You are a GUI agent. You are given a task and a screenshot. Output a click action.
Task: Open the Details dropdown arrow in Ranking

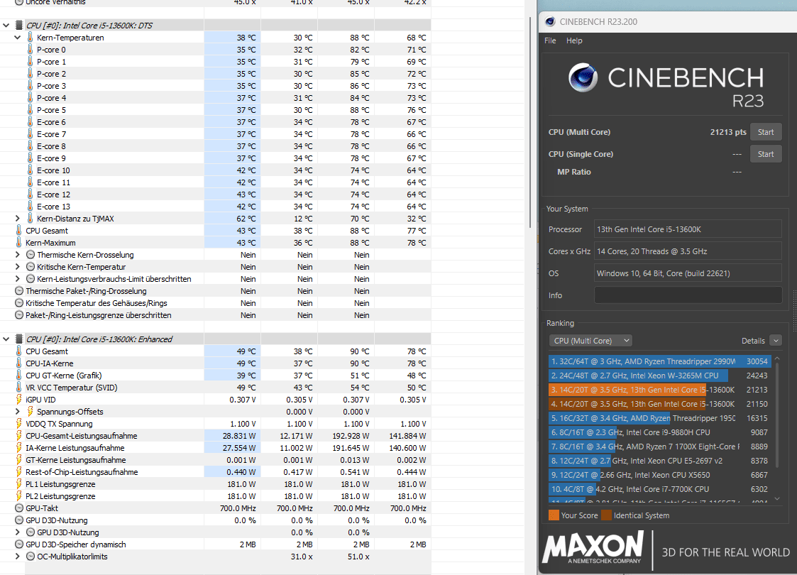pyautogui.click(x=776, y=341)
